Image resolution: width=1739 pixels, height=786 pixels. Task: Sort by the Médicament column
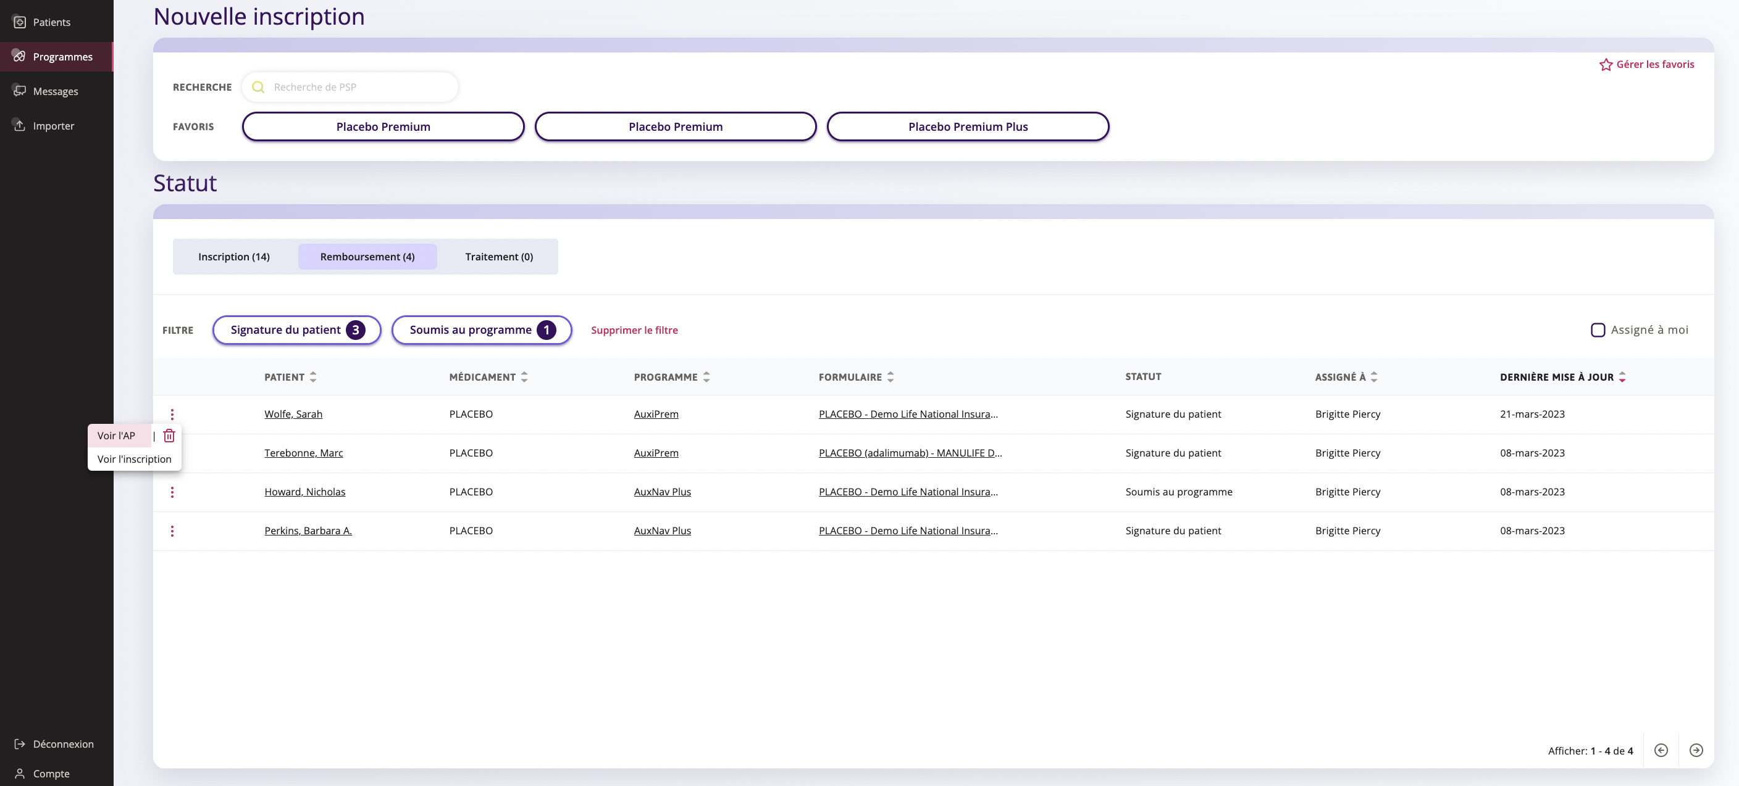point(524,377)
